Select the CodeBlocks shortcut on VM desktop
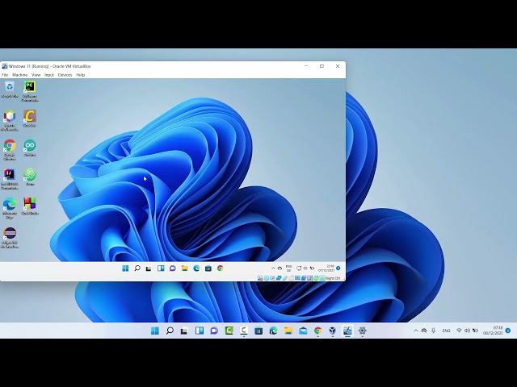517x387 pixels. coord(30,206)
